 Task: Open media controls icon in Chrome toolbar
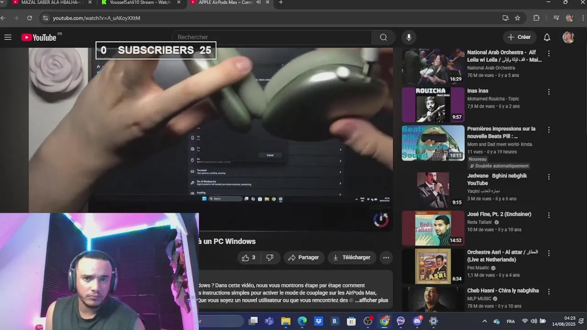coord(556,18)
